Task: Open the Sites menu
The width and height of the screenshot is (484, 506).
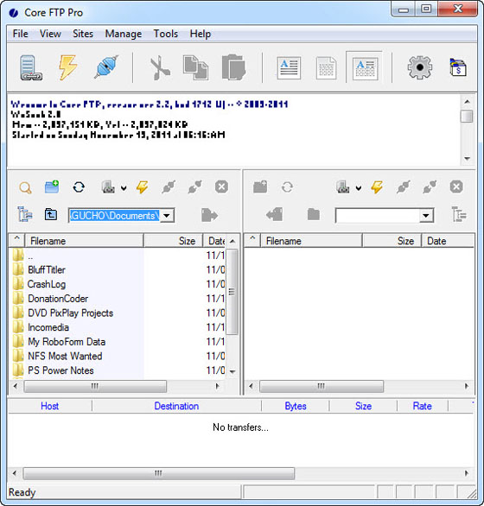Action: pos(83,34)
